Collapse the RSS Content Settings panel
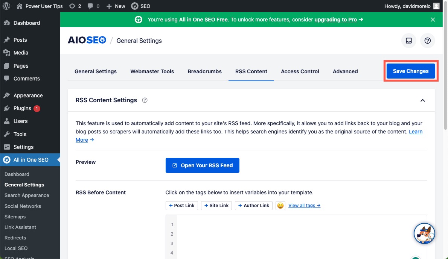This screenshot has height=259, width=448. pyautogui.click(x=423, y=100)
